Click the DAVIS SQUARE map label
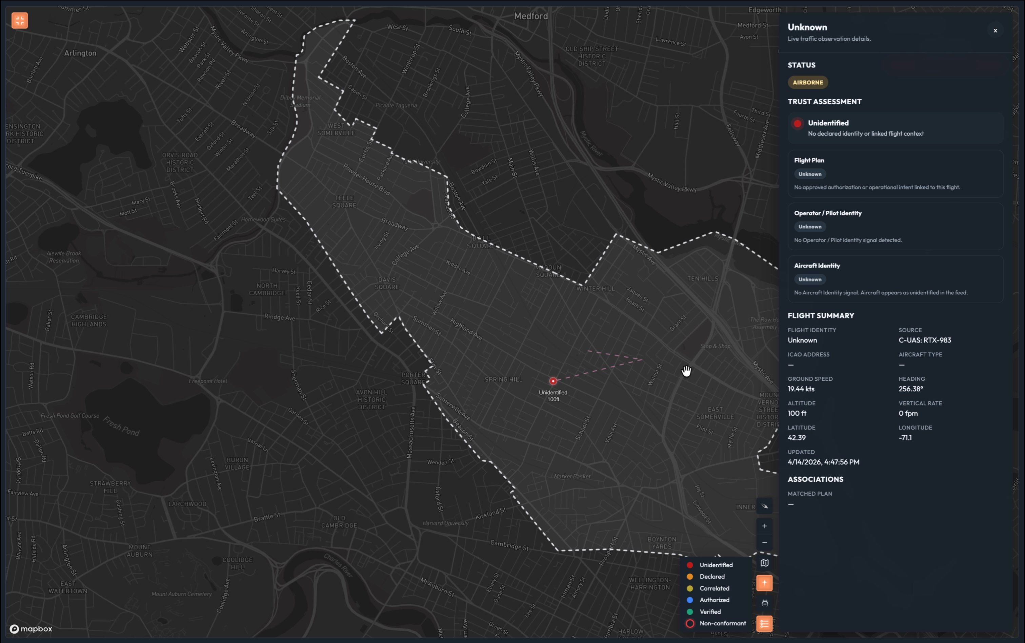The height and width of the screenshot is (643, 1025). 386,283
